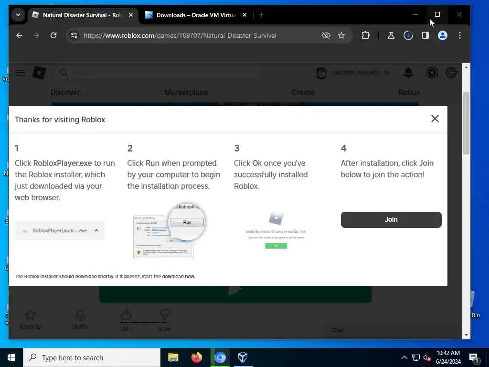The image size is (489, 367).
Task: Click the tracking protection eye icon
Action: [x=326, y=35]
